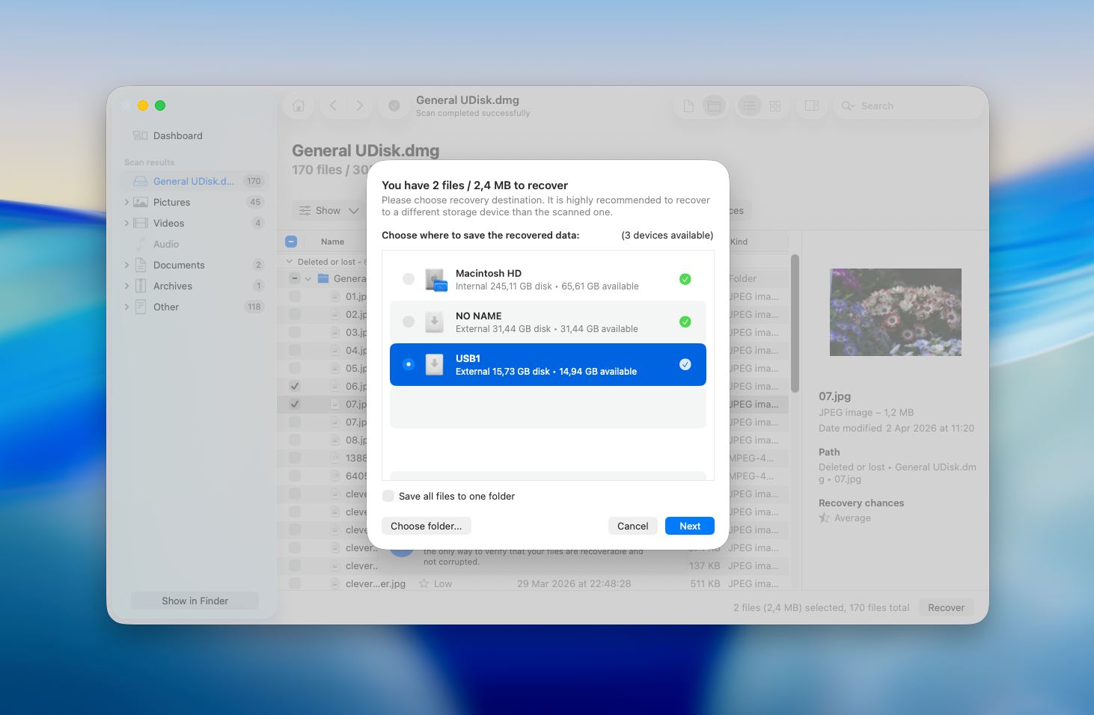Collapse the General folder row chevron
This screenshot has height=715, width=1094.
(308, 278)
